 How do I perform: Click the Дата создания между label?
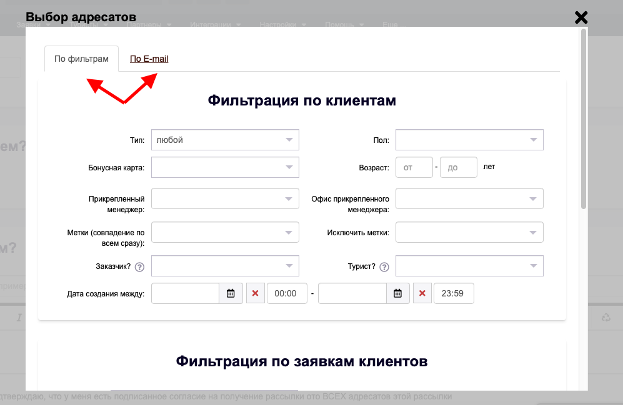click(106, 294)
